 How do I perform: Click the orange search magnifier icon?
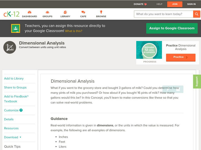197,14
